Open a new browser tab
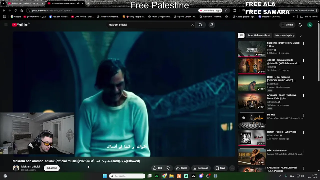 click(88, 3)
